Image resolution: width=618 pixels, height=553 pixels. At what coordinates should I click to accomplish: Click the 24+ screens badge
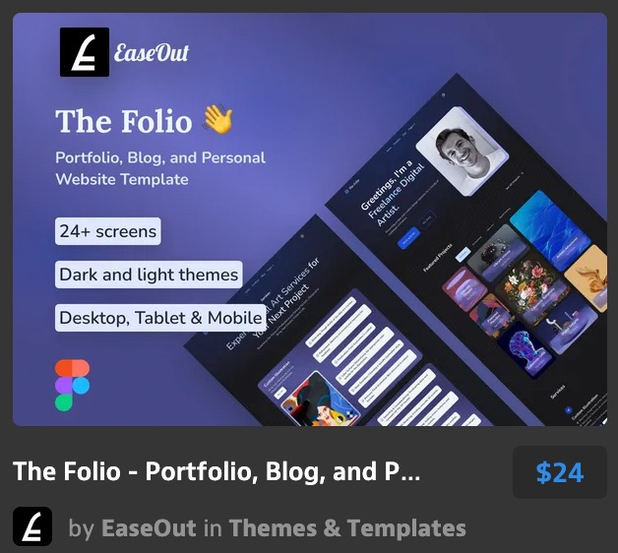pos(108,231)
